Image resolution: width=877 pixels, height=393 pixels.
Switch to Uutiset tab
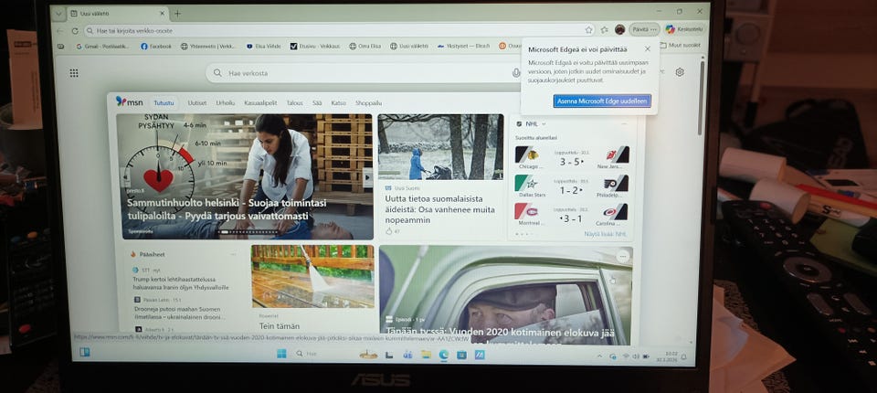click(197, 103)
